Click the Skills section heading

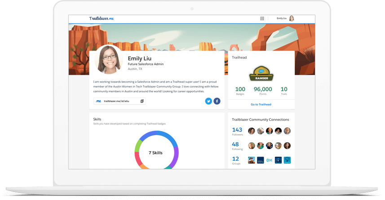[x=97, y=119]
